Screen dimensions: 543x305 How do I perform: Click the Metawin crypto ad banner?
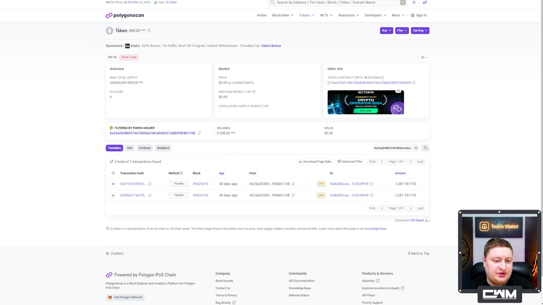coord(366,102)
